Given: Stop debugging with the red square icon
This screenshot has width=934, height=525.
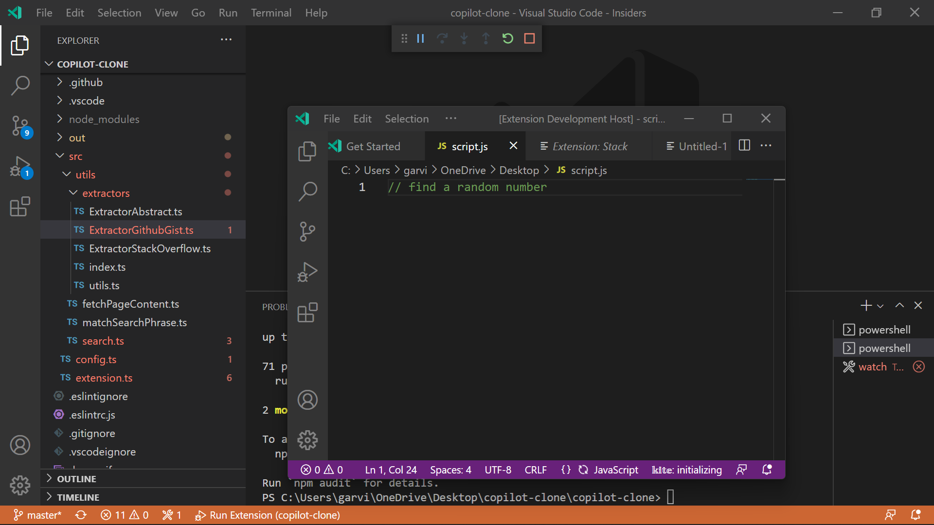Looking at the screenshot, I should (x=530, y=38).
